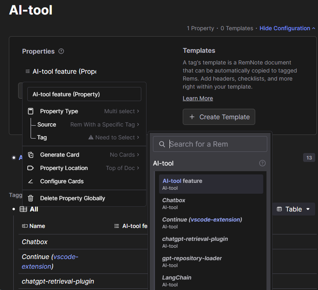This screenshot has width=318, height=290.
Task: Click the Create Template button
Action: 219,117
